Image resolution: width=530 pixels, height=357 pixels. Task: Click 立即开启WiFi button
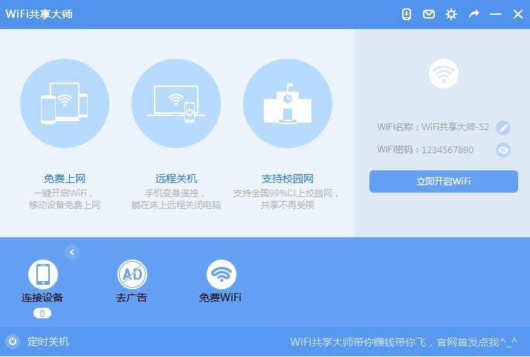[444, 181]
